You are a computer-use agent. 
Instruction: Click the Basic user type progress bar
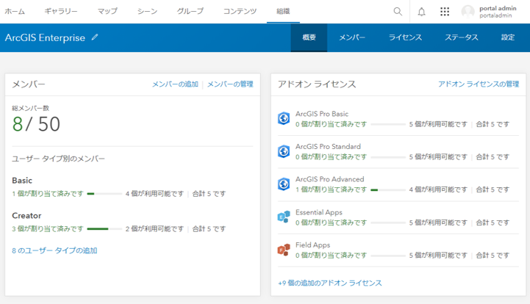coord(104,194)
